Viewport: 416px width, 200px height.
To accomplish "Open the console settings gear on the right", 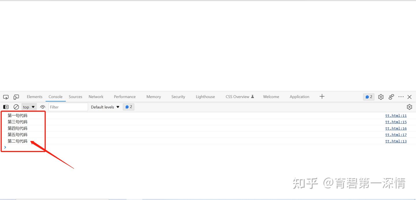I will [x=409, y=107].
